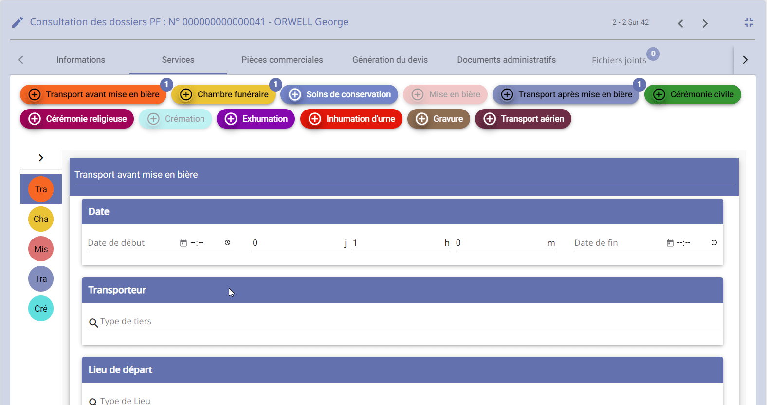
Task: Go to the previous dossier record
Action: click(x=680, y=23)
